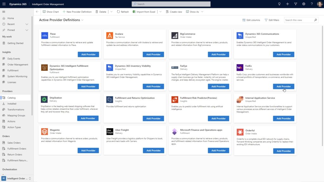The width and height of the screenshot is (324, 182).
Task: Click the lightbulb suggestions icon
Action: point(279,4)
